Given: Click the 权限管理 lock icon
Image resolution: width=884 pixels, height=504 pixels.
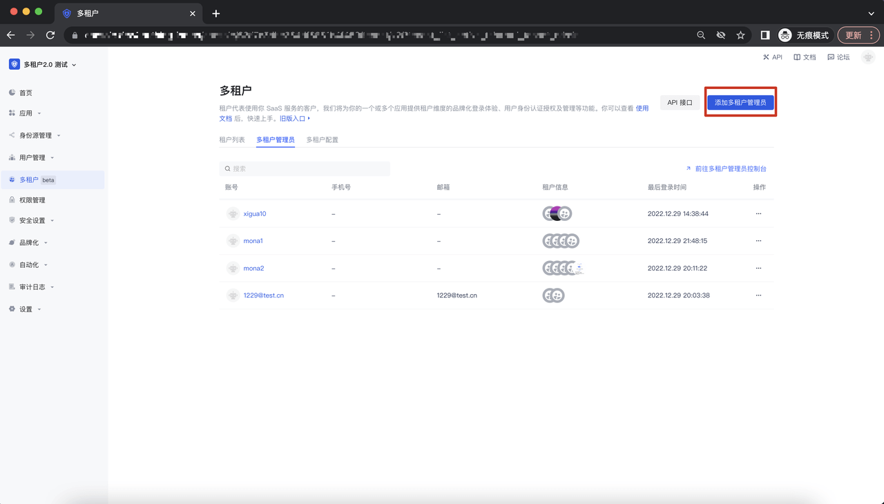Looking at the screenshot, I should pyautogui.click(x=12, y=200).
